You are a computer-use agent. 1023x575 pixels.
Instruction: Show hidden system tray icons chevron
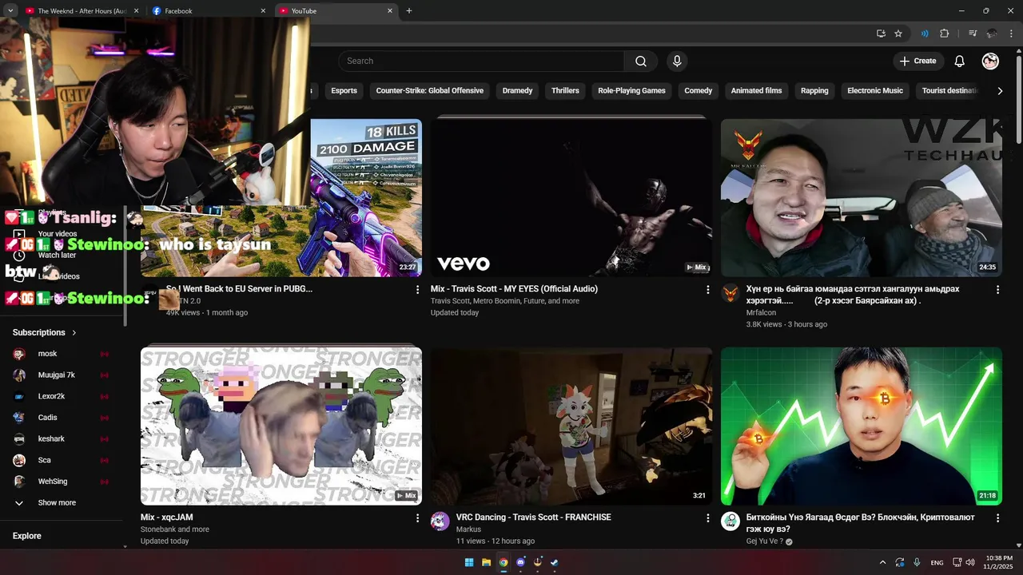pyautogui.click(x=882, y=562)
